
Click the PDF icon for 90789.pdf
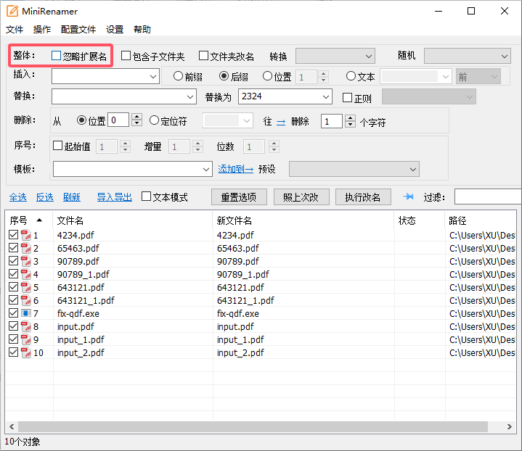26,261
